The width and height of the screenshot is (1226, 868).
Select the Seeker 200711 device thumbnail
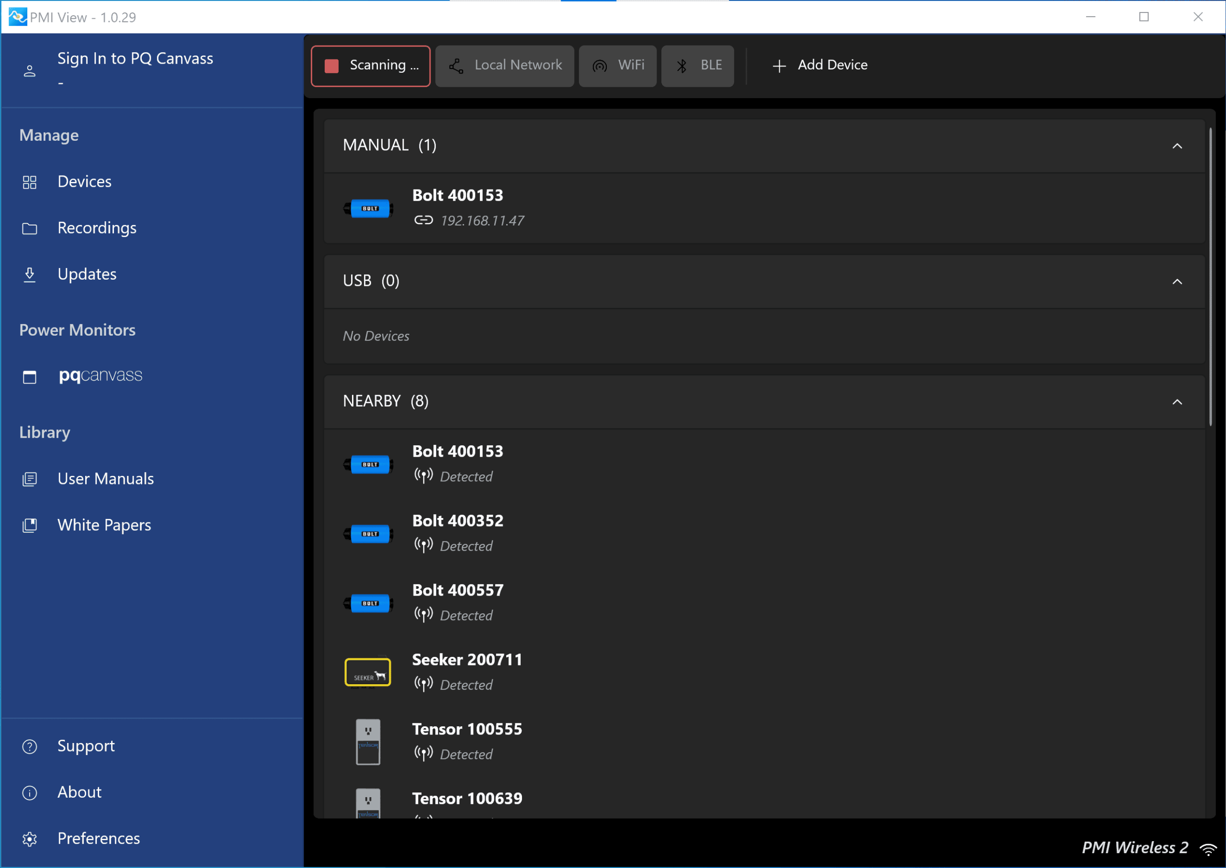[x=368, y=672]
